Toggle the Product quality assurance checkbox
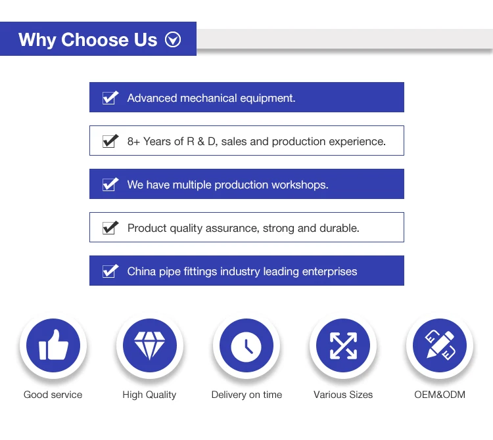493x440 pixels. pos(110,228)
